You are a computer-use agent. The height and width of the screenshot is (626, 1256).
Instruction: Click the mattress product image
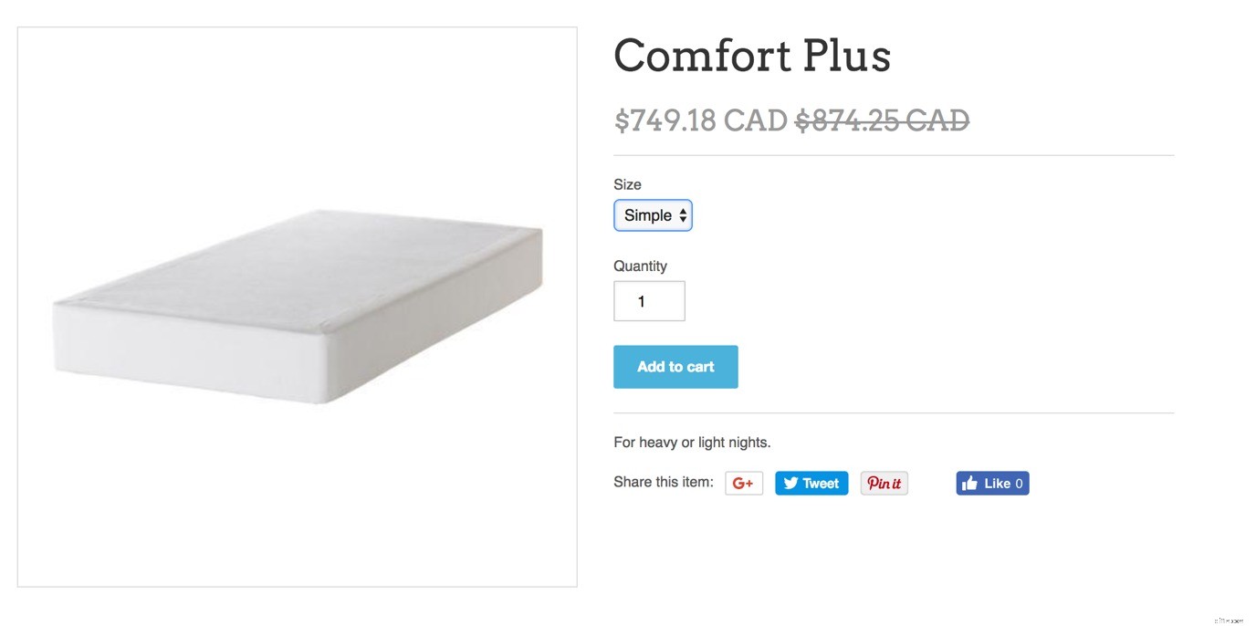(x=297, y=306)
